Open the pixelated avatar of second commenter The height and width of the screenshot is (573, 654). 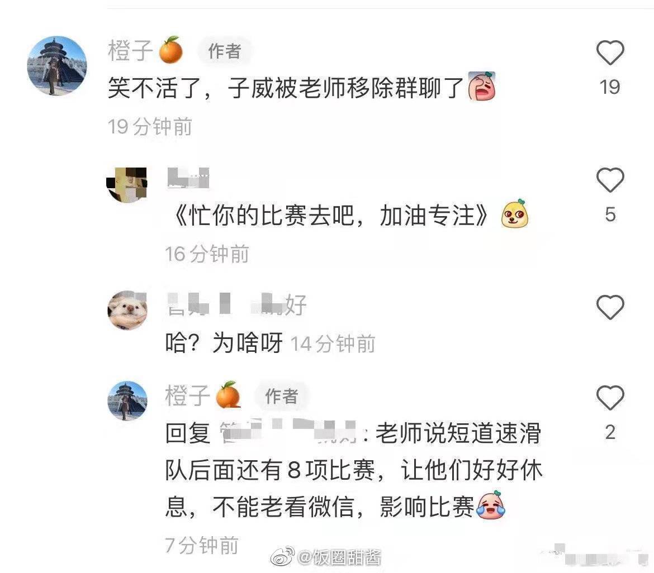click(127, 185)
